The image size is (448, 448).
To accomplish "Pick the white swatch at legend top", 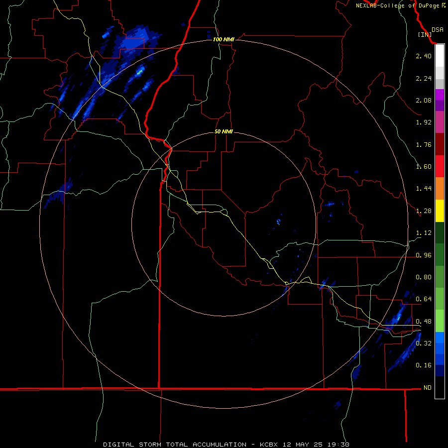I will pyautogui.click(x=440, y=56).
